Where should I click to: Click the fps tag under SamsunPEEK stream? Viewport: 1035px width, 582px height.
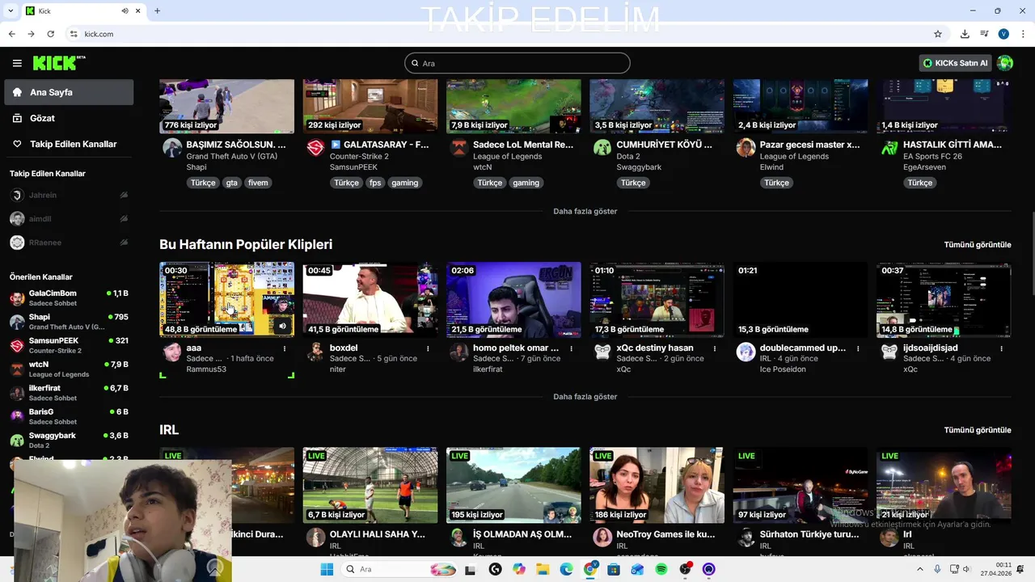375,183
